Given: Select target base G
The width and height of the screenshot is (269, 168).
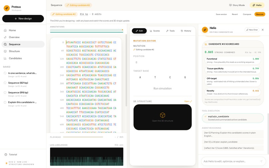Looking at the screenshot, I should pyautogui.click(x=185, y=77).
